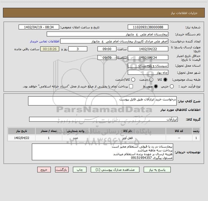Click the نام کالا column header
The image size is (208, 201).
[x=127, y=131]
